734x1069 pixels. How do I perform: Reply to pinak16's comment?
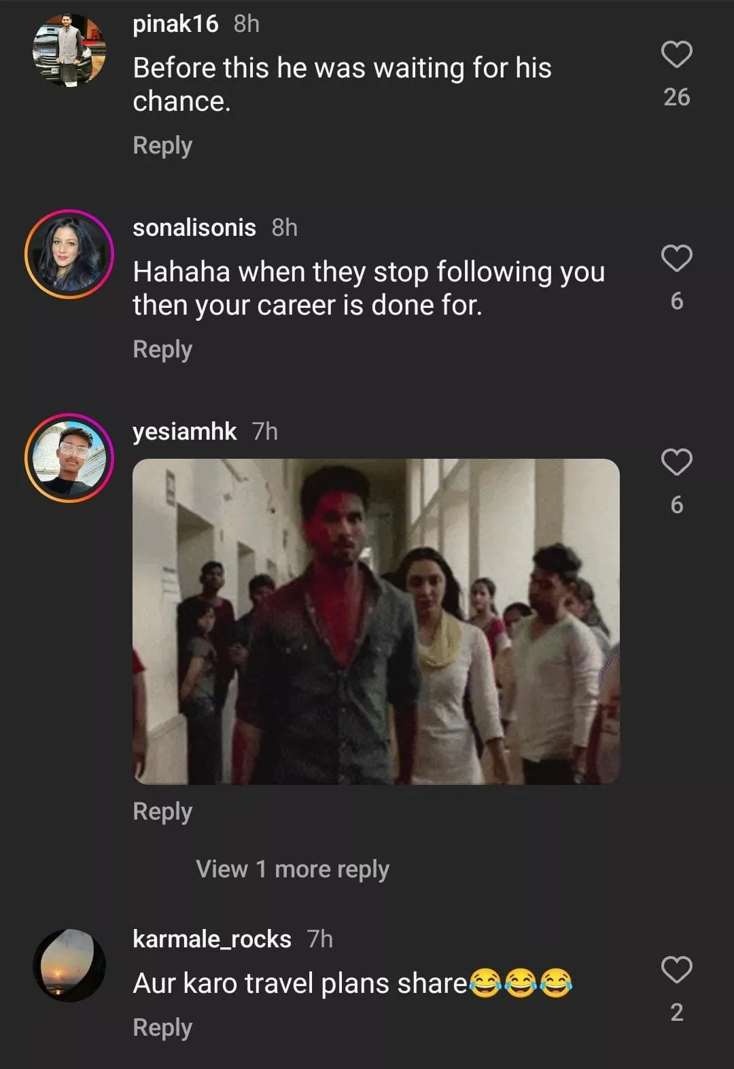[162, 145]
